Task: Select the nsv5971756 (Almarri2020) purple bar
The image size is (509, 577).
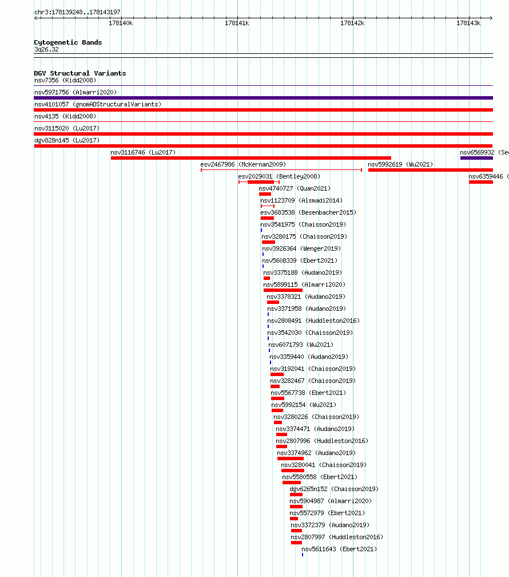Action: (x=263, y=98)
